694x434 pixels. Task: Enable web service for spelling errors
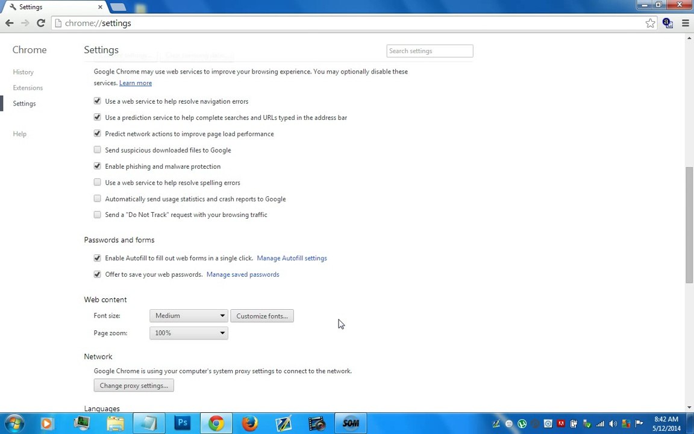pyautogui.click(x=98, y=182)
